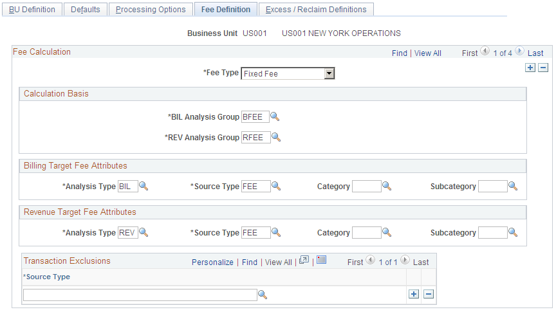Open the Fee Type dropdown

point(329,73)
